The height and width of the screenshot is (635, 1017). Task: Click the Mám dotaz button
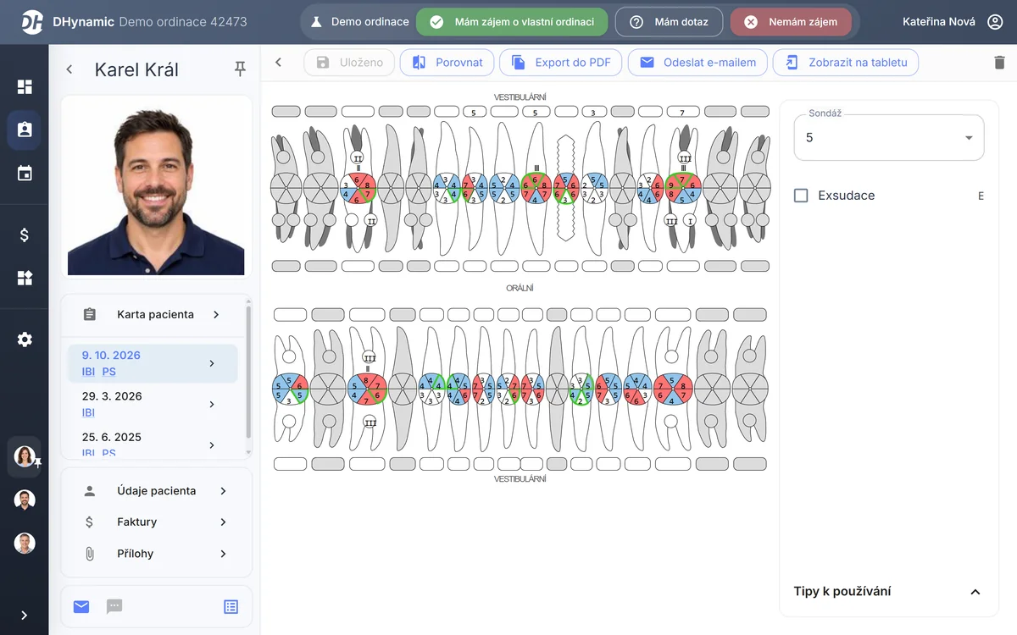(669, 22)
